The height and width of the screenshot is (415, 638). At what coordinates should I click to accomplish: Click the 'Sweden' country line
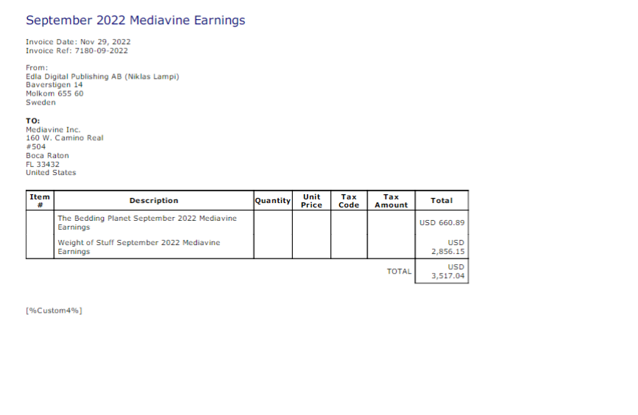40,102
